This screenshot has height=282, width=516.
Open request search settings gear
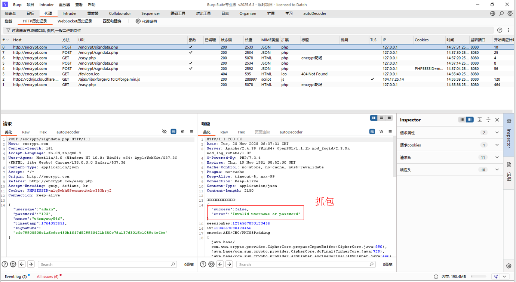pyautogui.click(x=13, y=264)
